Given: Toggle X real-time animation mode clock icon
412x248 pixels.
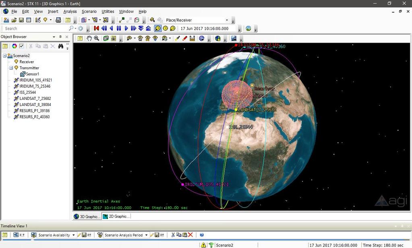Looking at the screenshot, I should click(173, 28).
